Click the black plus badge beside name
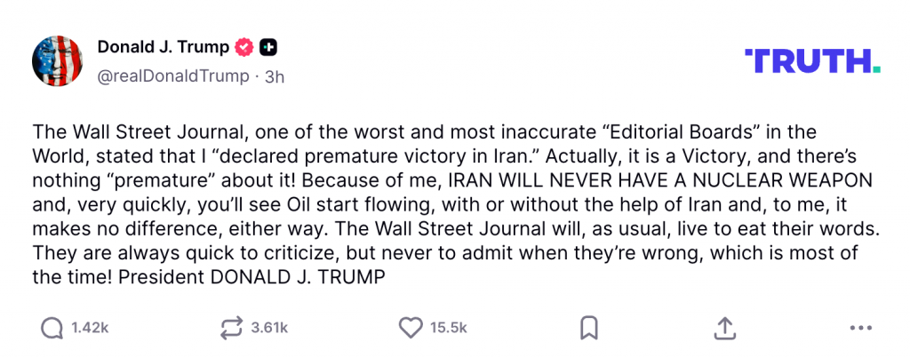This screenshot has width=910, height=358. (x=269, y=47)
